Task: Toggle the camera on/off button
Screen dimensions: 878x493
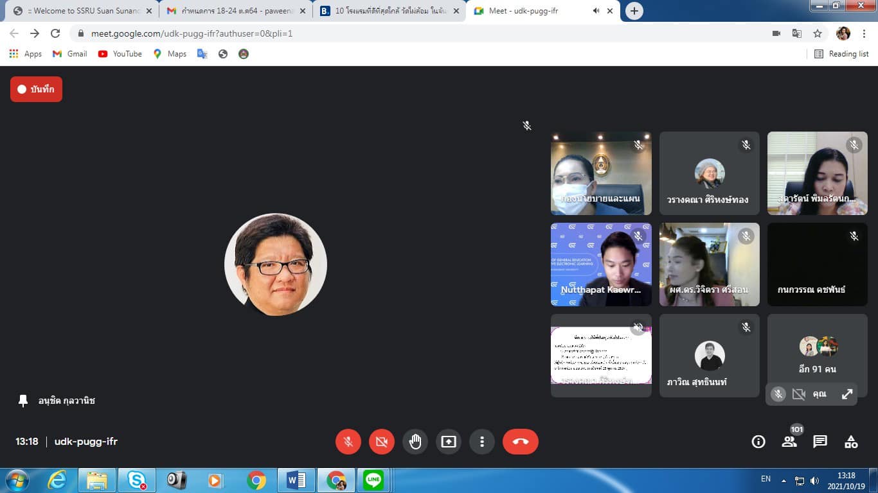Action: pos(382,442)
